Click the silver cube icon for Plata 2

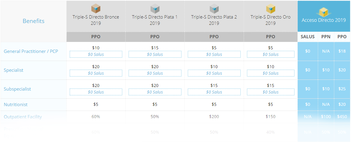pyautogui.click(x=214, y=9)
